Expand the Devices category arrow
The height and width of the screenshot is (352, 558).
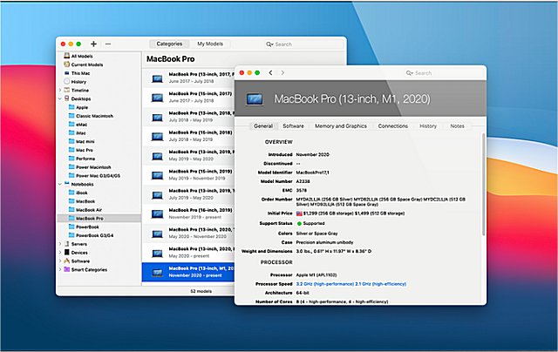click(60, 252)
